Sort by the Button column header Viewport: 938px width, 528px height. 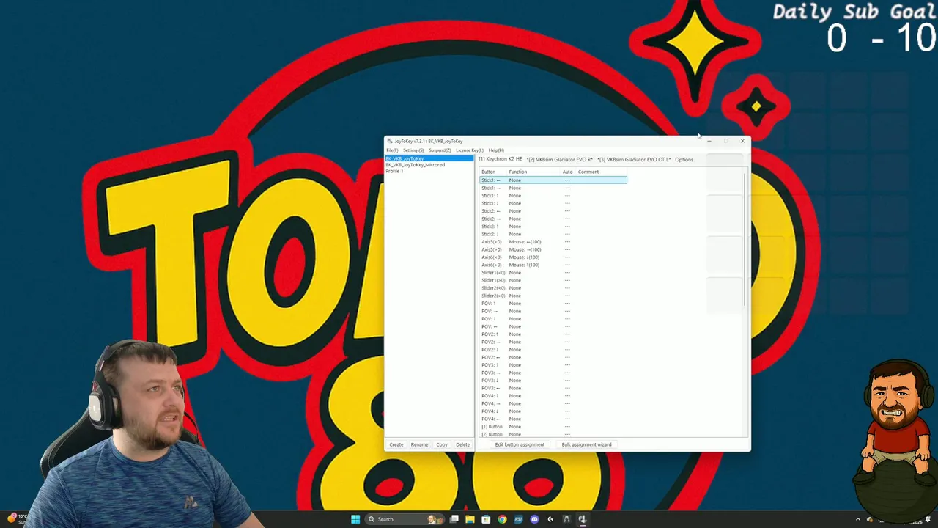point(493,172)
